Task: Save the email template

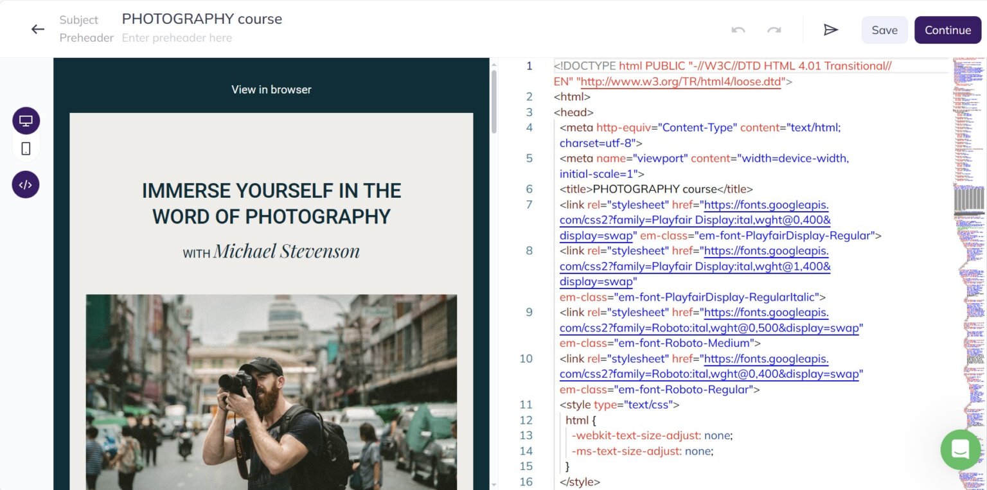Action: (x=884, y=30)
